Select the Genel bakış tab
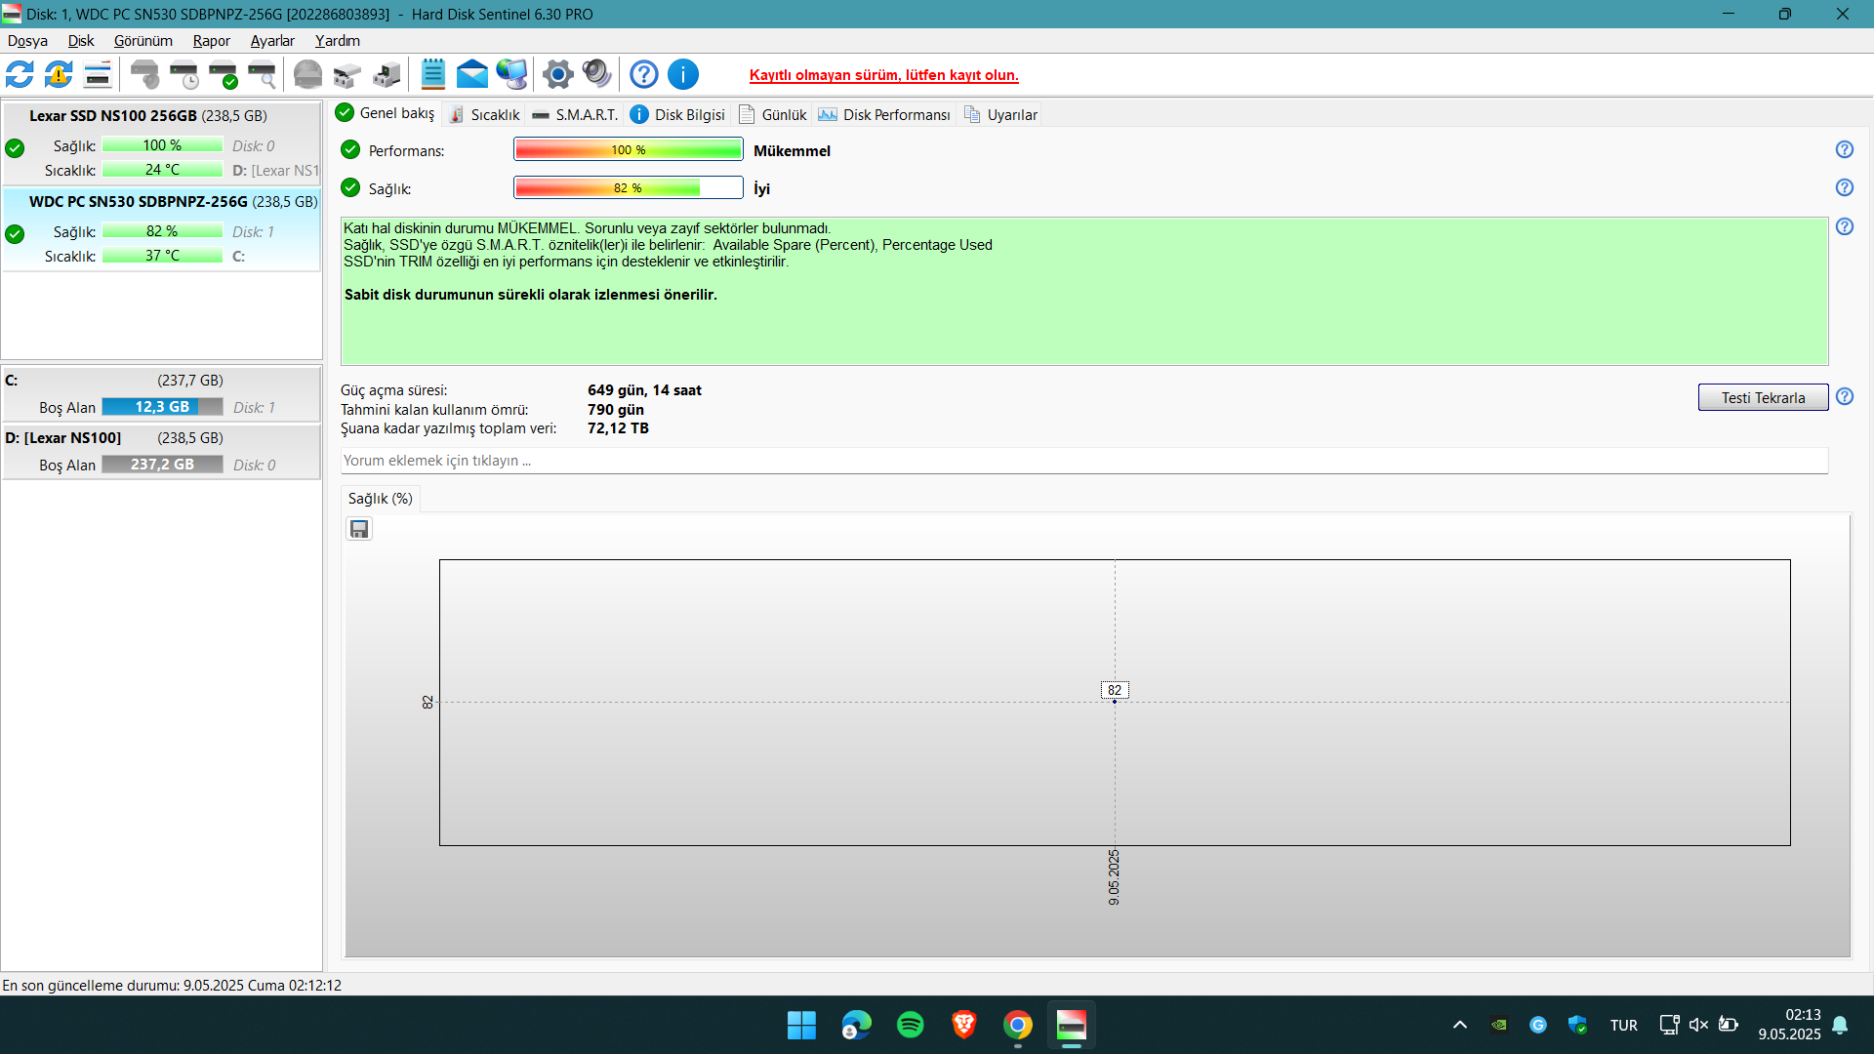The image size is (1874, 1054). [x=386, y=113]
